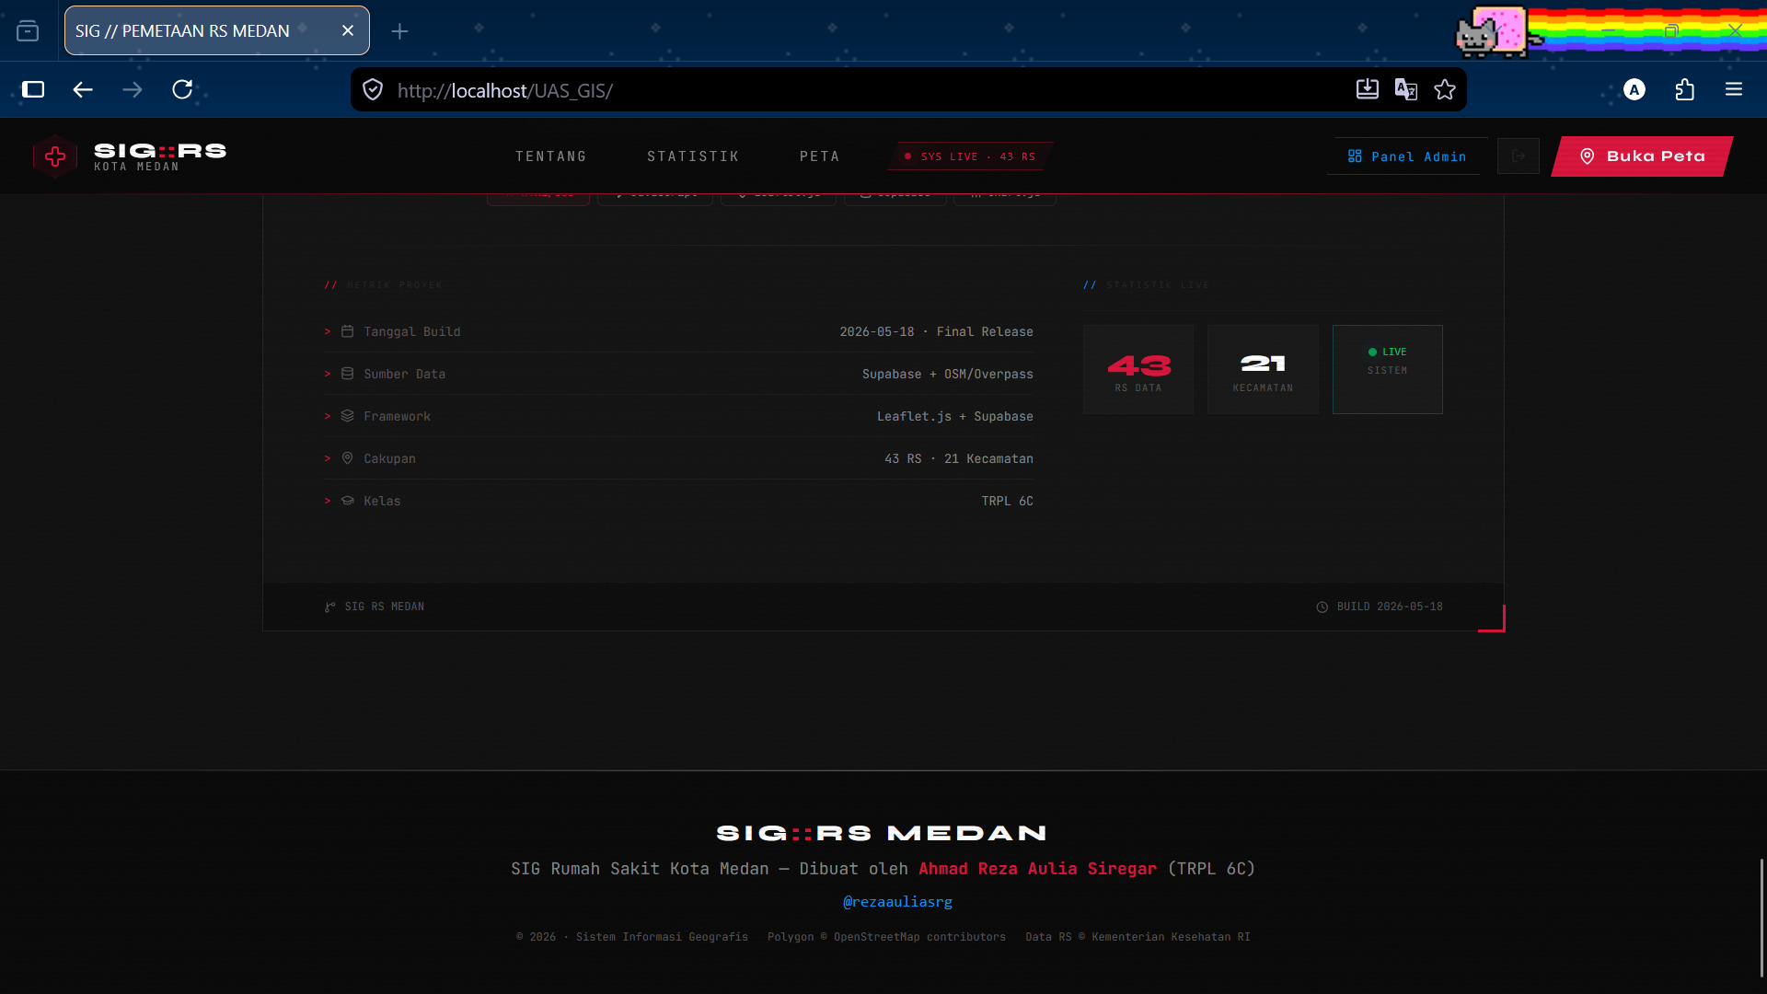Click the translate page icon
This screenshot has height=994, width=1767.
click(x=1405, y=89)
